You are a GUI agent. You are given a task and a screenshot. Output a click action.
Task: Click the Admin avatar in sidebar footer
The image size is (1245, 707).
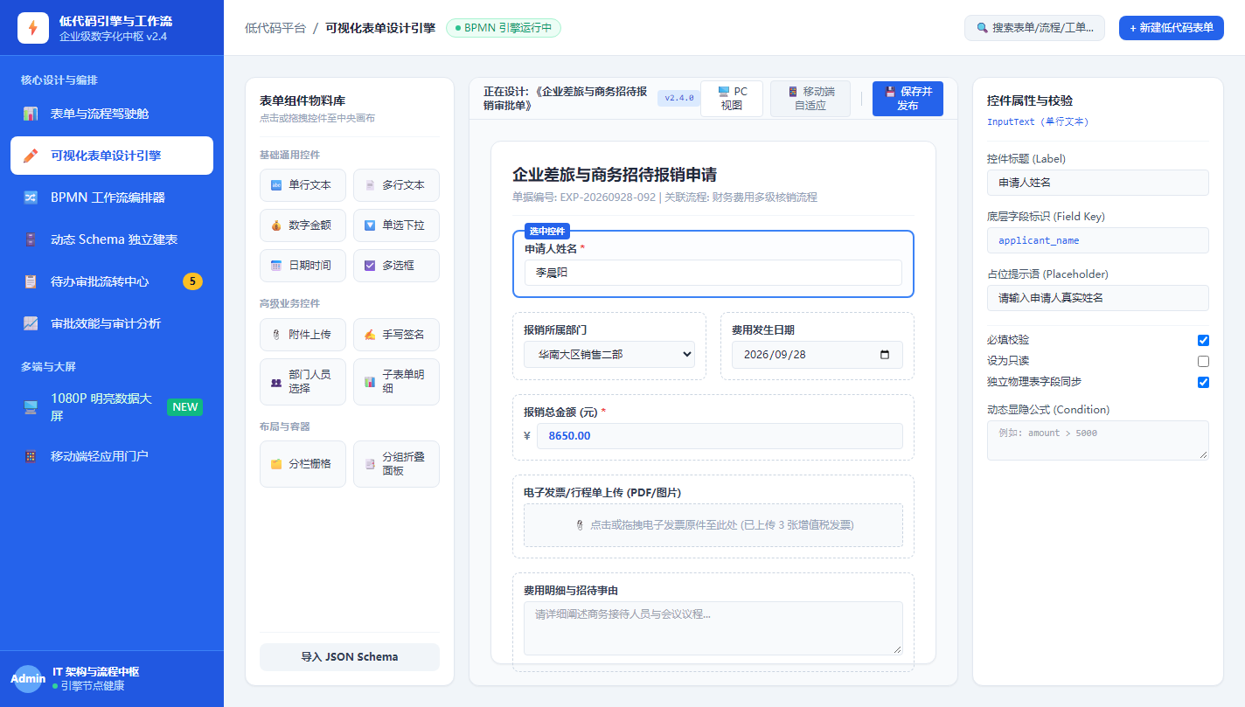pyautogui.click(x=28, y=679)
